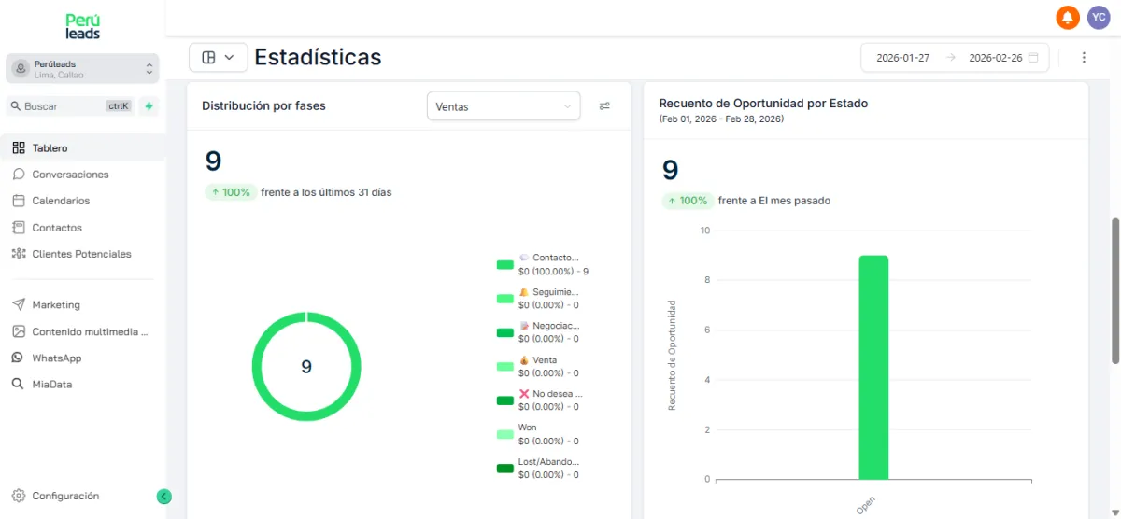
Task: Click the green lightning quick-action icon
Action: click(x=149, y=106)
